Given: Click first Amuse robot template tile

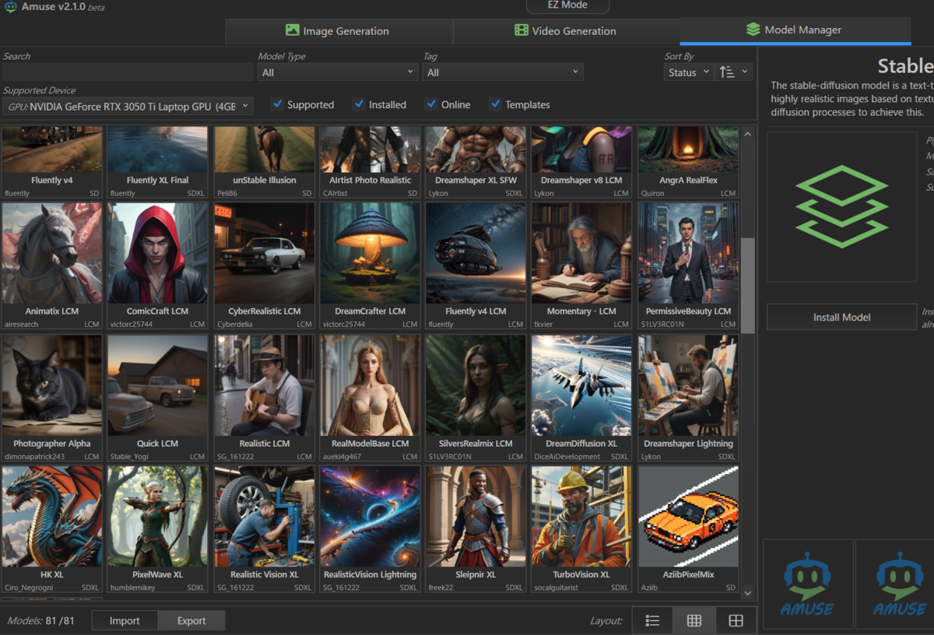Looking at the screenshot, I should tap(807, 584).
